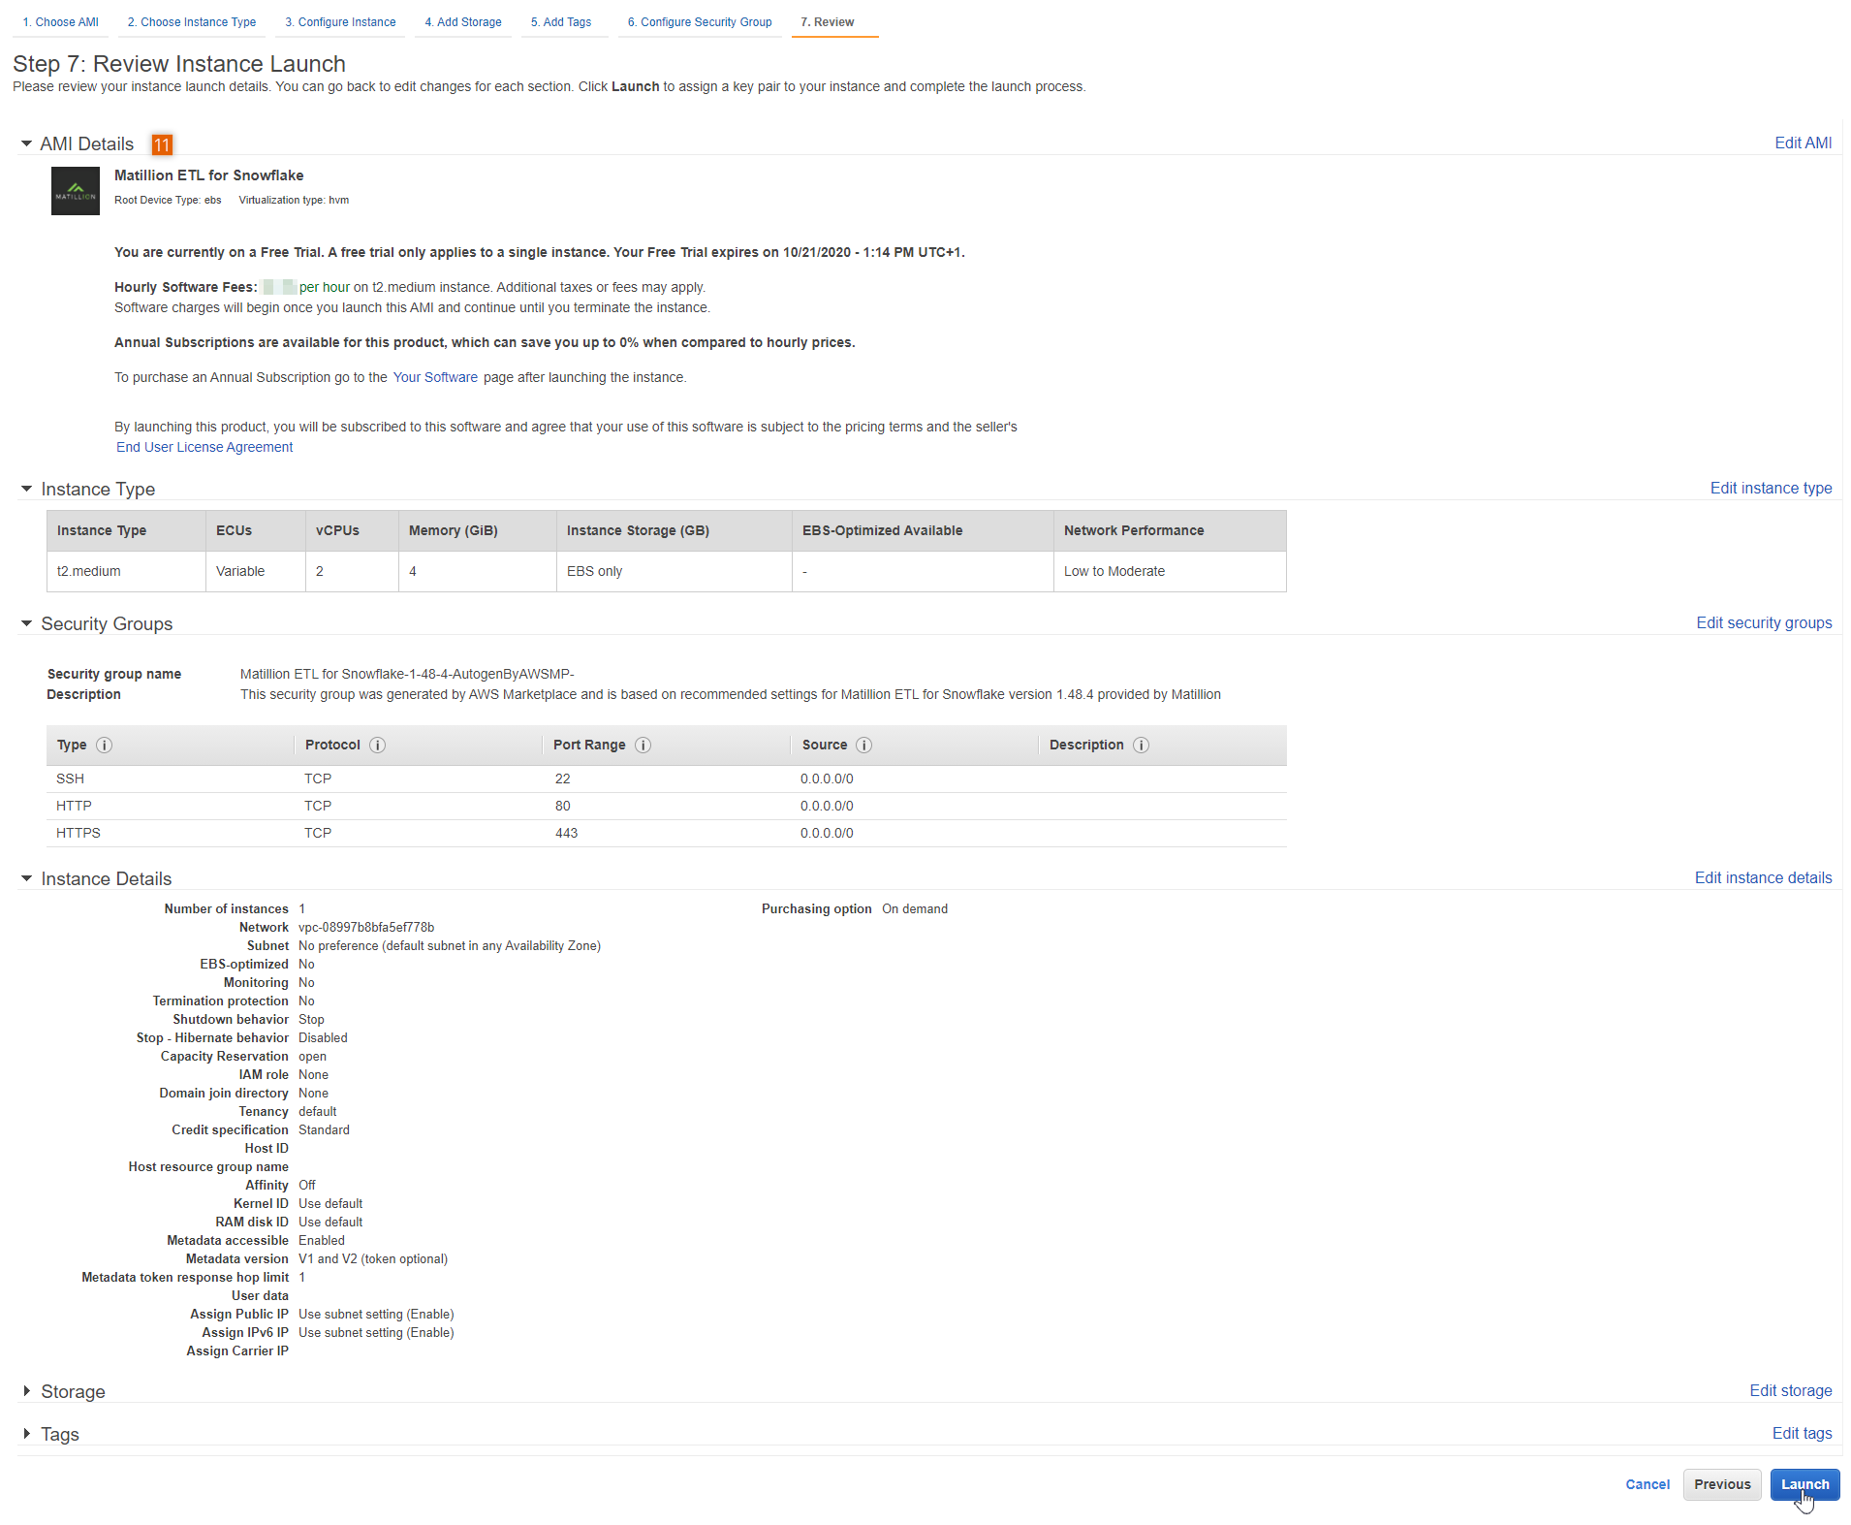
Task: Expand the Tags section
Action: [x=26, y=1434]
